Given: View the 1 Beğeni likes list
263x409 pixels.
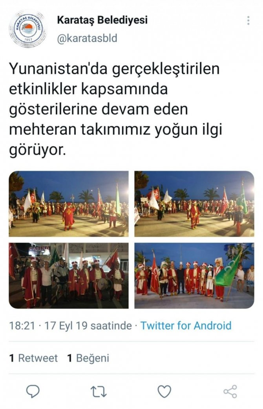Looking at the screenshot, I should coord(88,358).
